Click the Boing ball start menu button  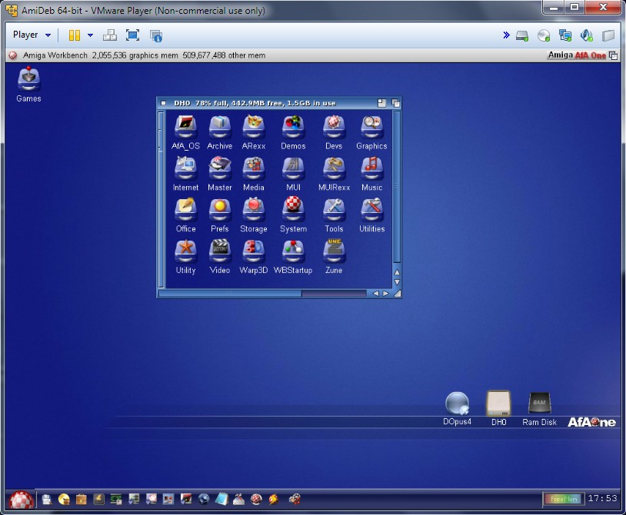[22, 500]
